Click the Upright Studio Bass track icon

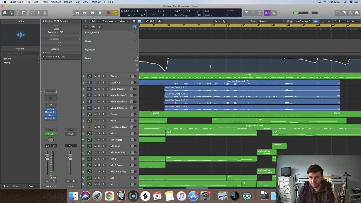pos(89,127)
